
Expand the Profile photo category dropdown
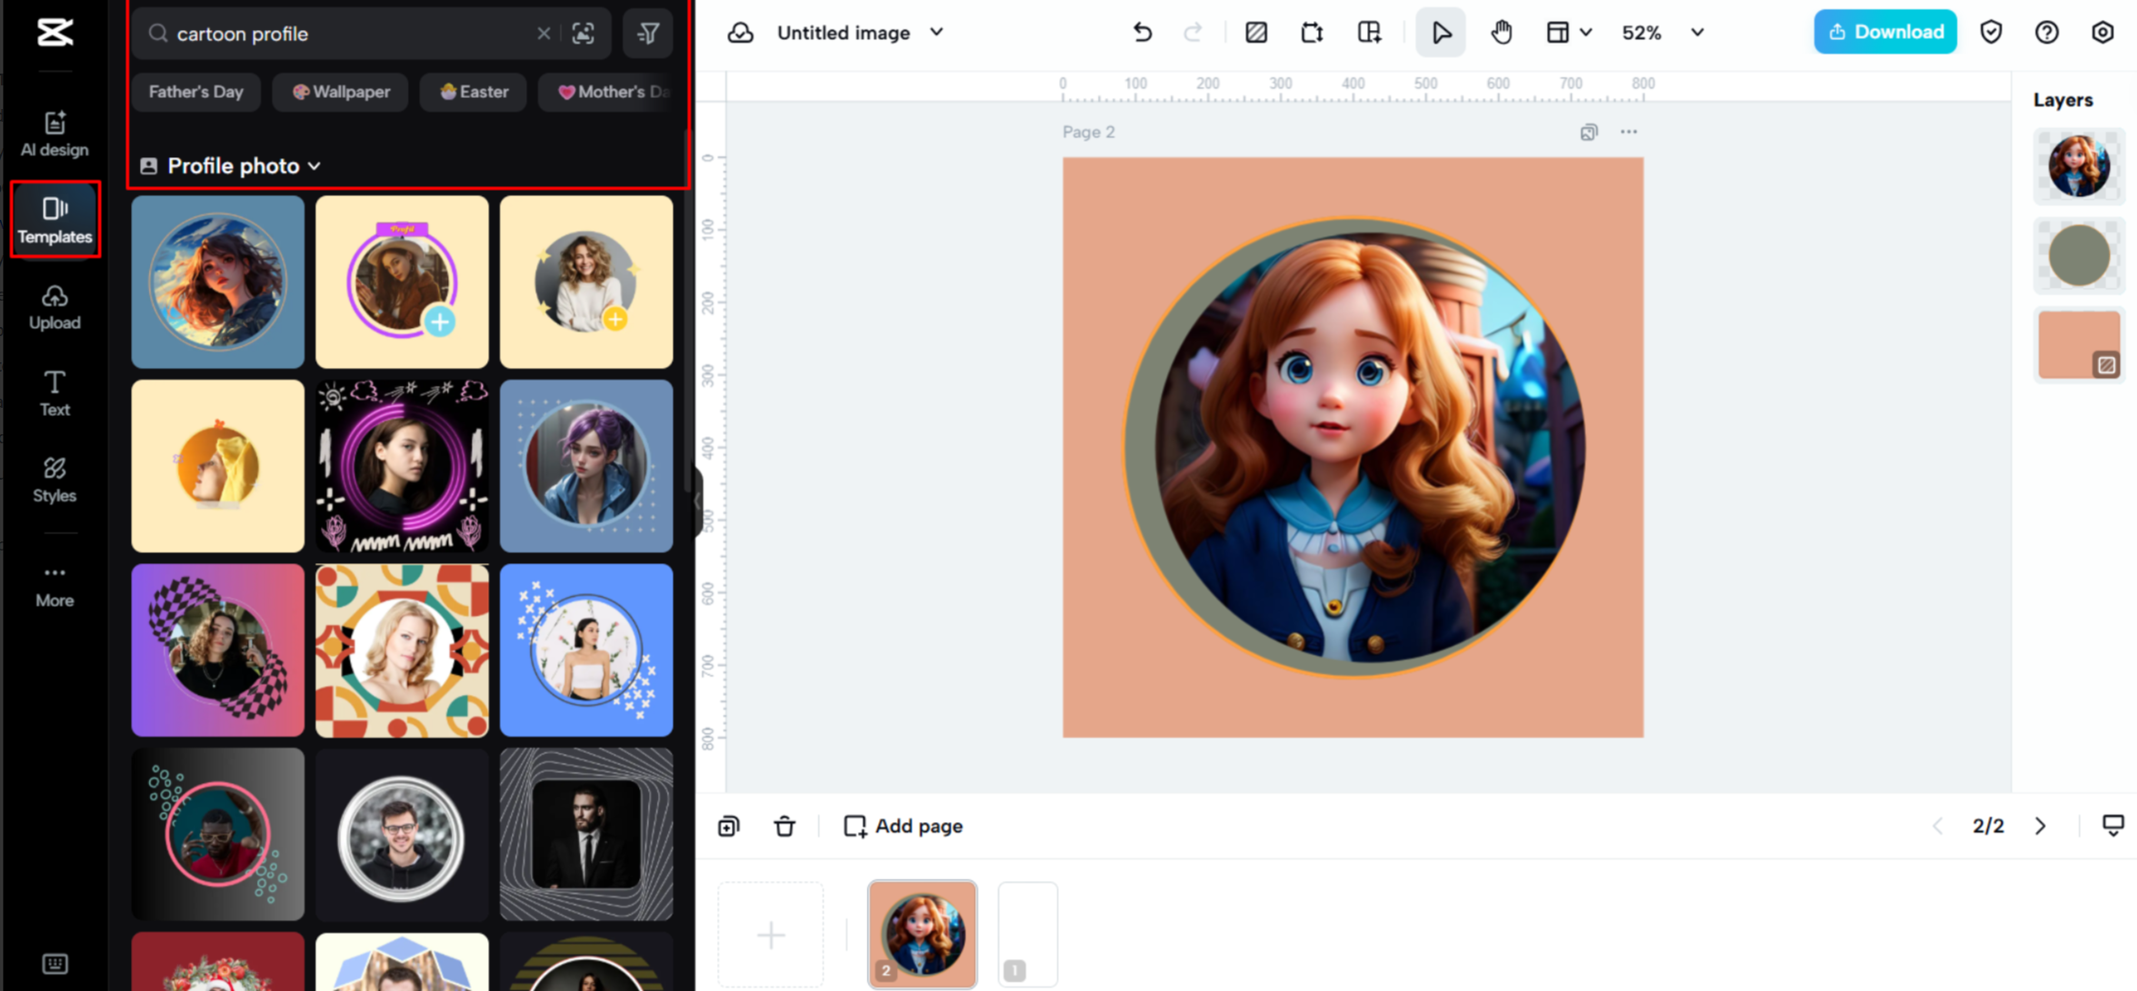click(231, 166)
